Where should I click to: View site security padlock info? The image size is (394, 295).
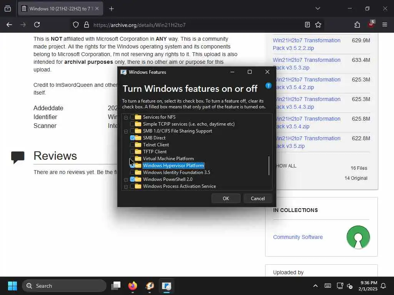tap(87, 25)
